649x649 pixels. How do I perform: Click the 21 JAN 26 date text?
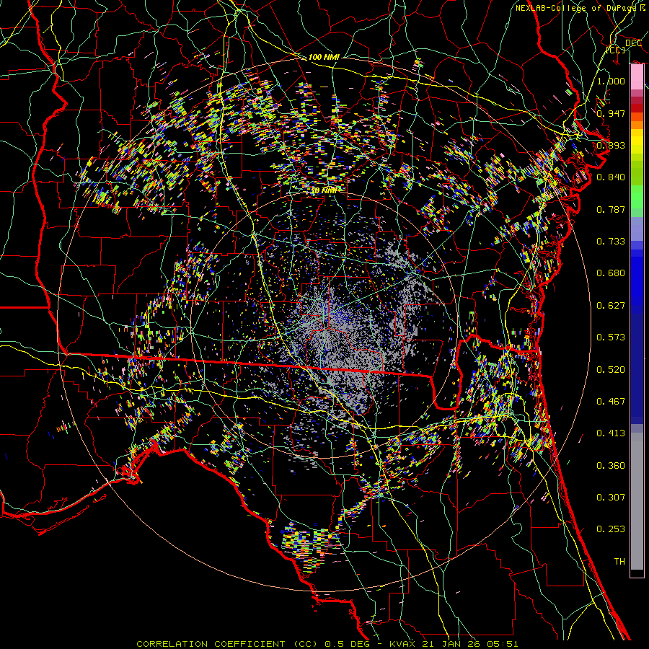454,644
